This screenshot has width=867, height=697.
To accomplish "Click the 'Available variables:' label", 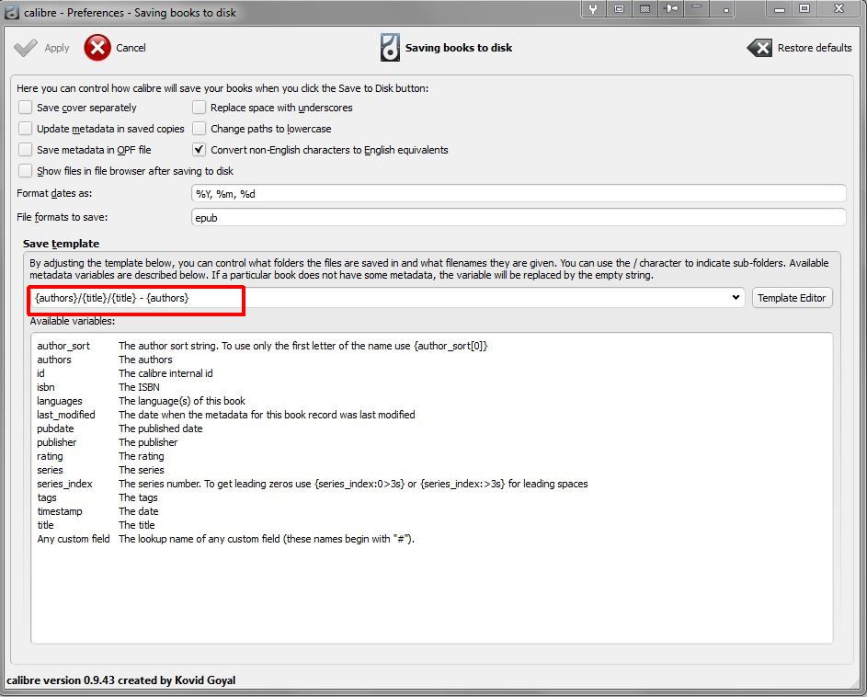I will pyautogui.click(x=73, y=322).
